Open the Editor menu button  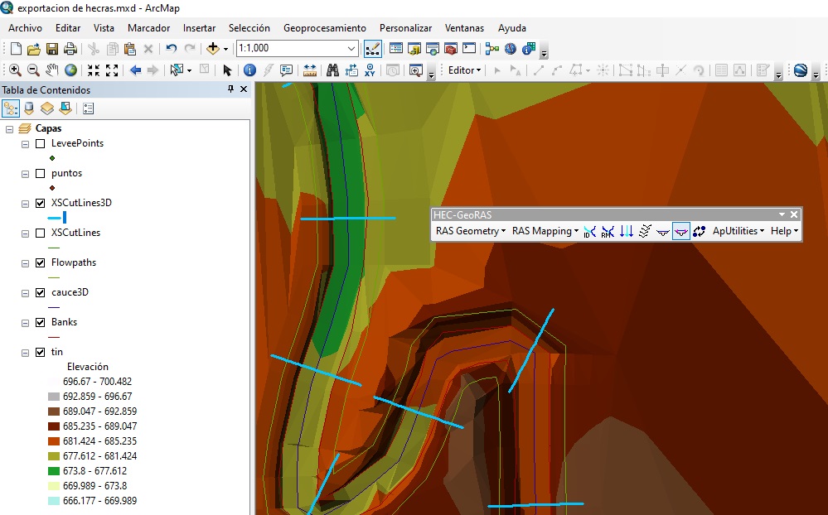coord(464,70)
